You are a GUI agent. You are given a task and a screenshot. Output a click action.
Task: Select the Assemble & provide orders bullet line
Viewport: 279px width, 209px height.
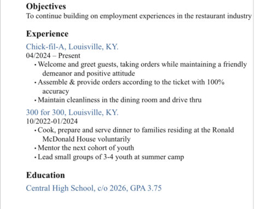point(131,82)
